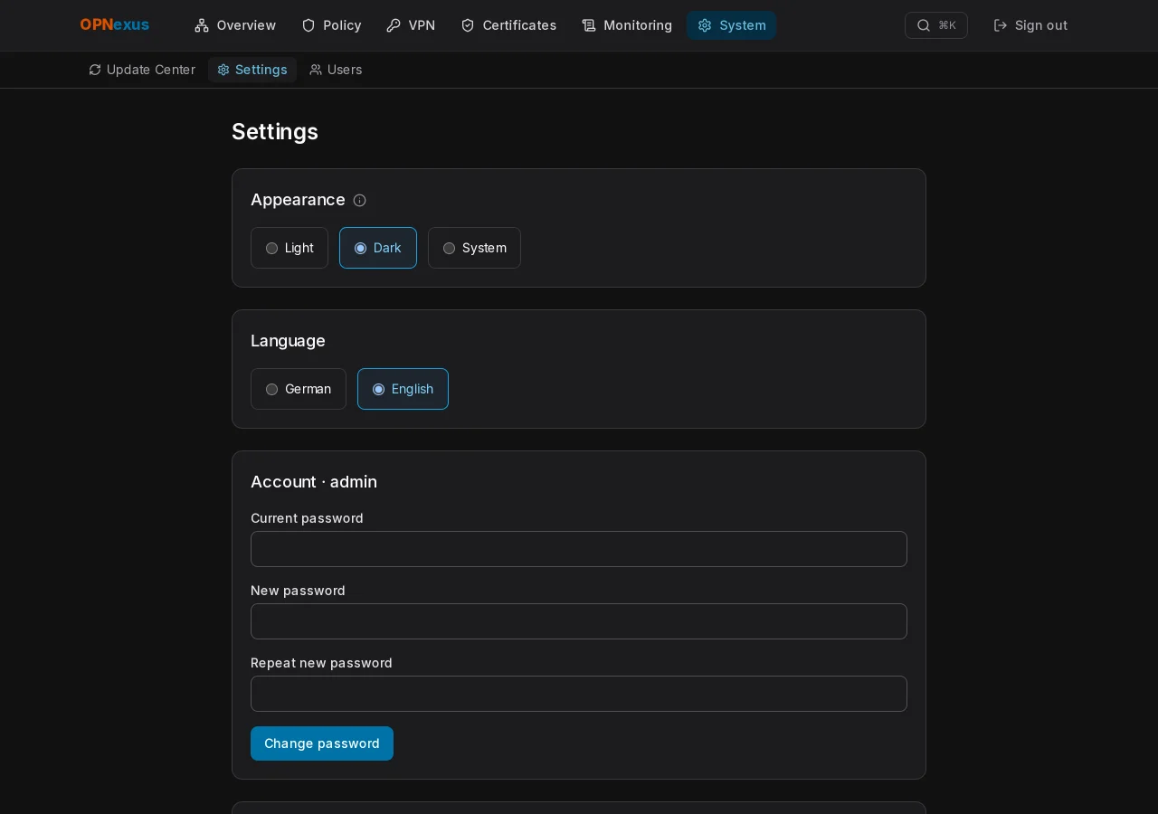Click the Overview network icon
The height and width of the screenshot is (814, 1158).
click(202, 25)
